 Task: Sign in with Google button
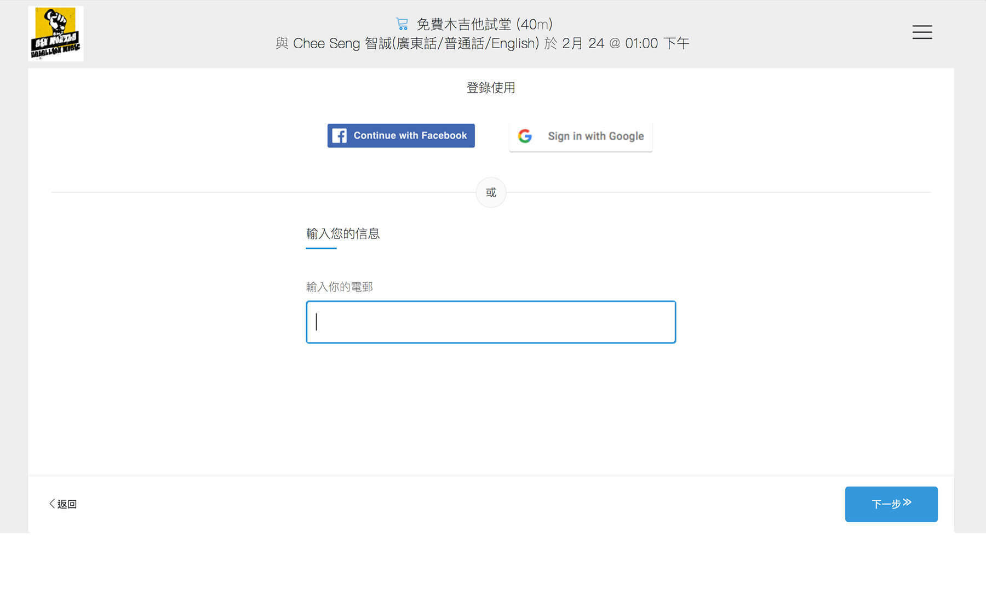coord(581,136)
